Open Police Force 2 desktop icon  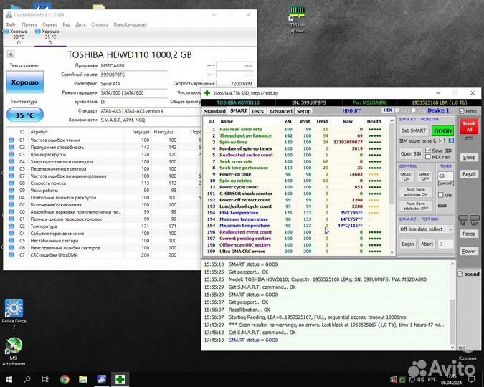pos(14,313)
